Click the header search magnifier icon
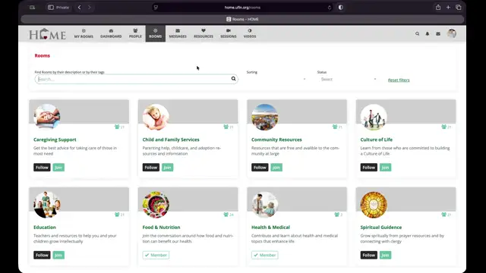Image resolution: width=486 pixels, height=273 pixels. (417, 33)
